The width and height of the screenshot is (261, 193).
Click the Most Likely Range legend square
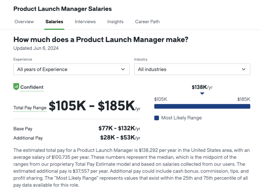pyautogui.click(x=156, y=118)
